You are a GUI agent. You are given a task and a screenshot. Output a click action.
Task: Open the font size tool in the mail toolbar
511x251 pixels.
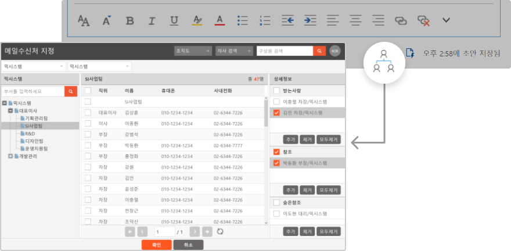pyautogui.click(x=84, y=20)
